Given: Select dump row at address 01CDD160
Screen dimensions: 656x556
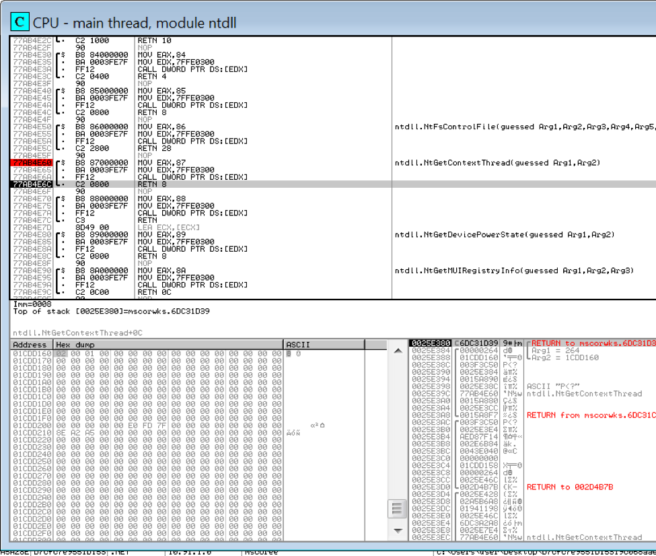Looking at the screenshot, I should pos(31,353).
